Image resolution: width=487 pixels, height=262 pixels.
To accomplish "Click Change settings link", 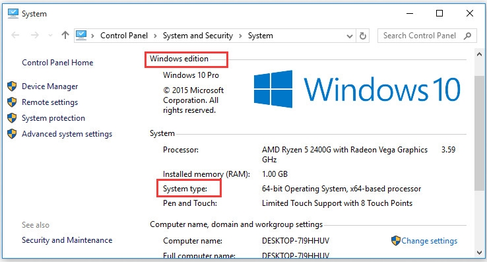I will point(429,241).
